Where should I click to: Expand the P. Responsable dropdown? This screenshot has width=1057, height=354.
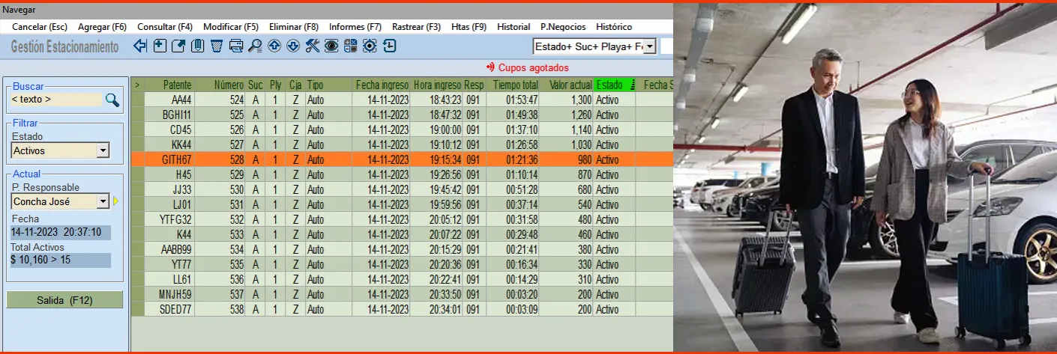[x=103, y=201]
